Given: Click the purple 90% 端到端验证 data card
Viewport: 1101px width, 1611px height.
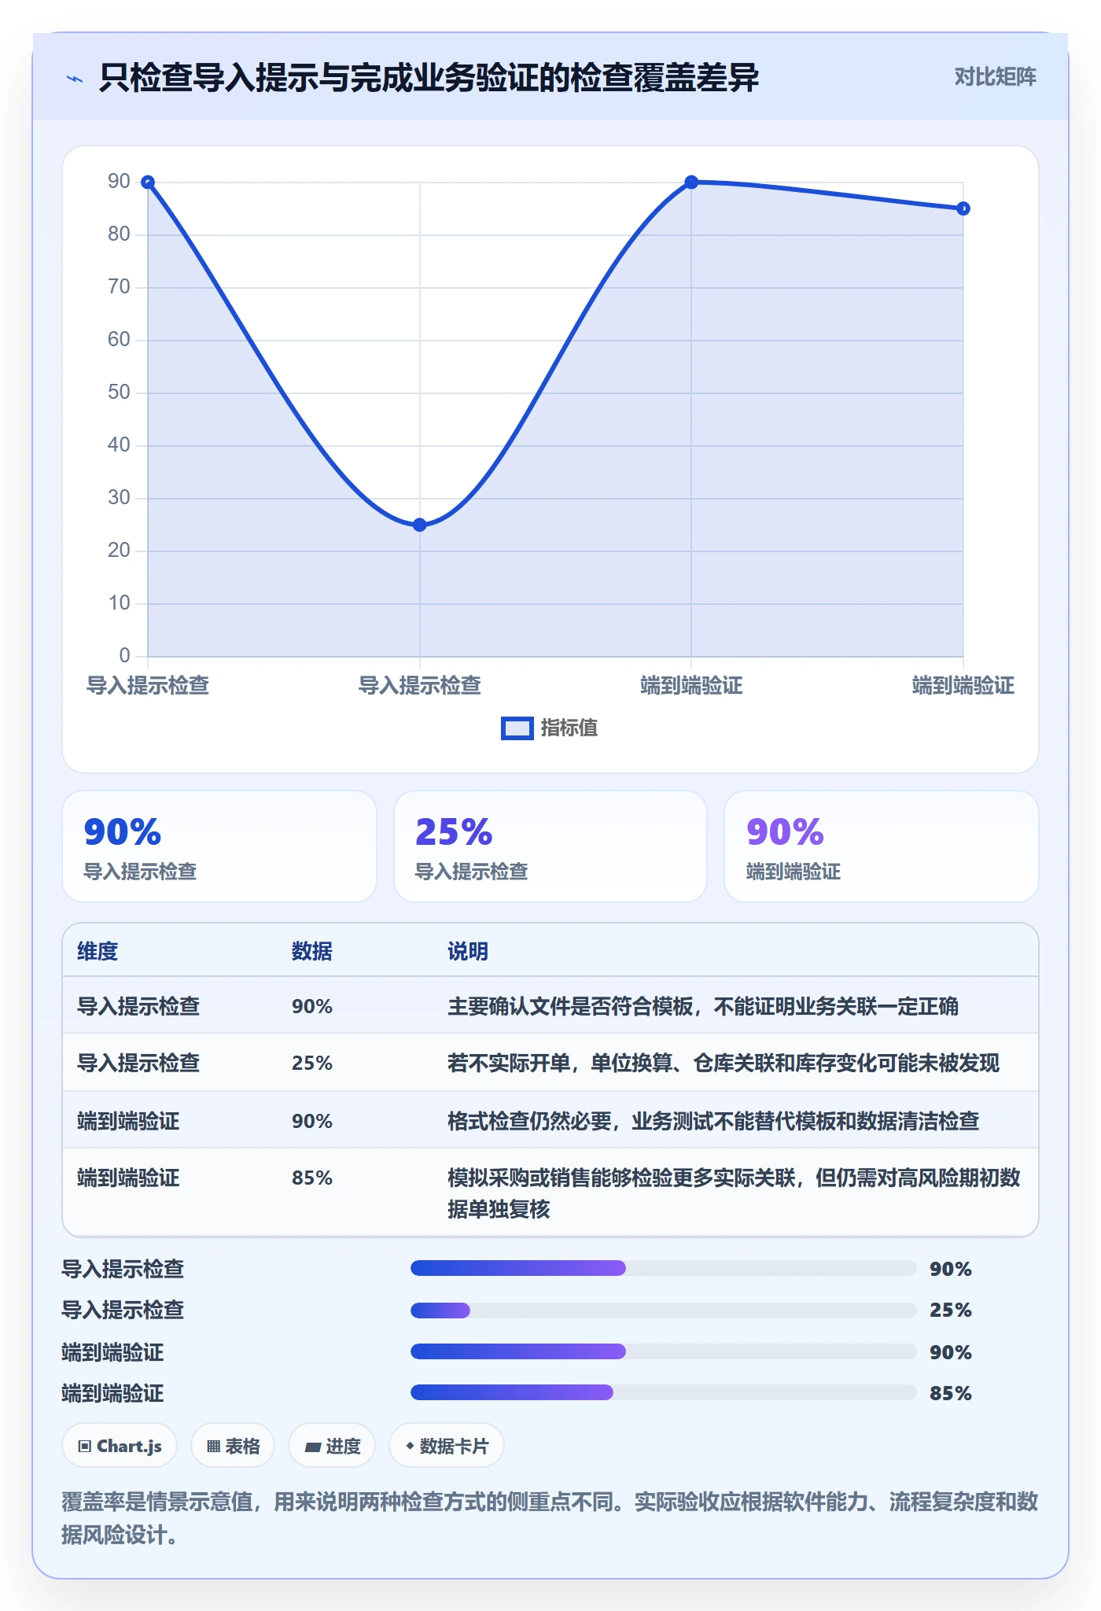Looking at the screenshot, I should coord(882,846).
